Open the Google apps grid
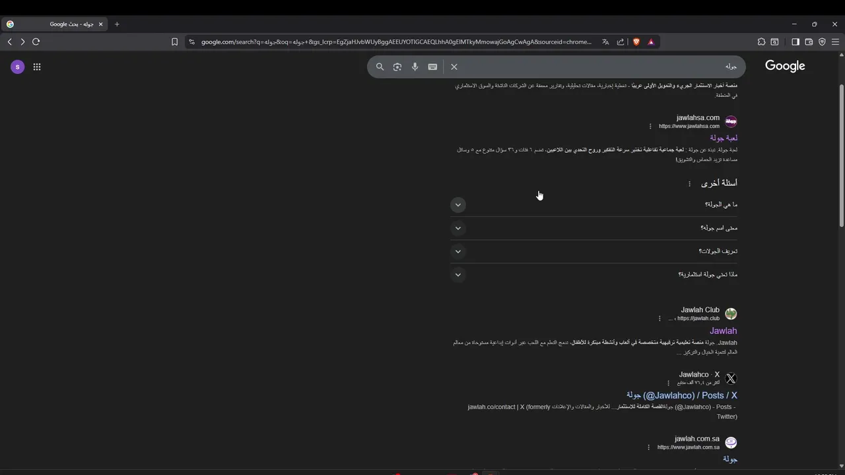The image size is (845, 475). point(37,67)
